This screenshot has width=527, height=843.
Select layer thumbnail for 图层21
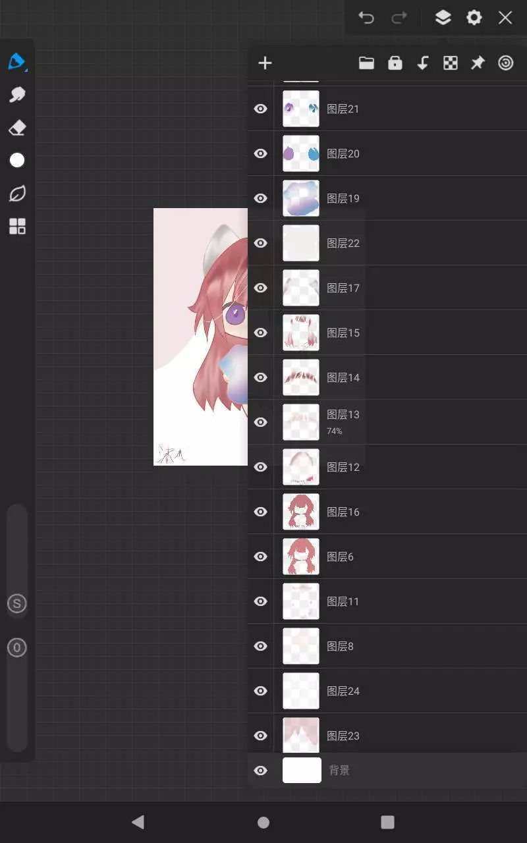(301, 109)
